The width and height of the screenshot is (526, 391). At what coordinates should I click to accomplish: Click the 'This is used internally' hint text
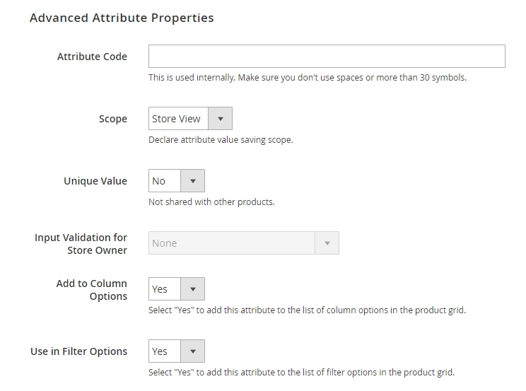pyautogui.click(x=308, y=78)
